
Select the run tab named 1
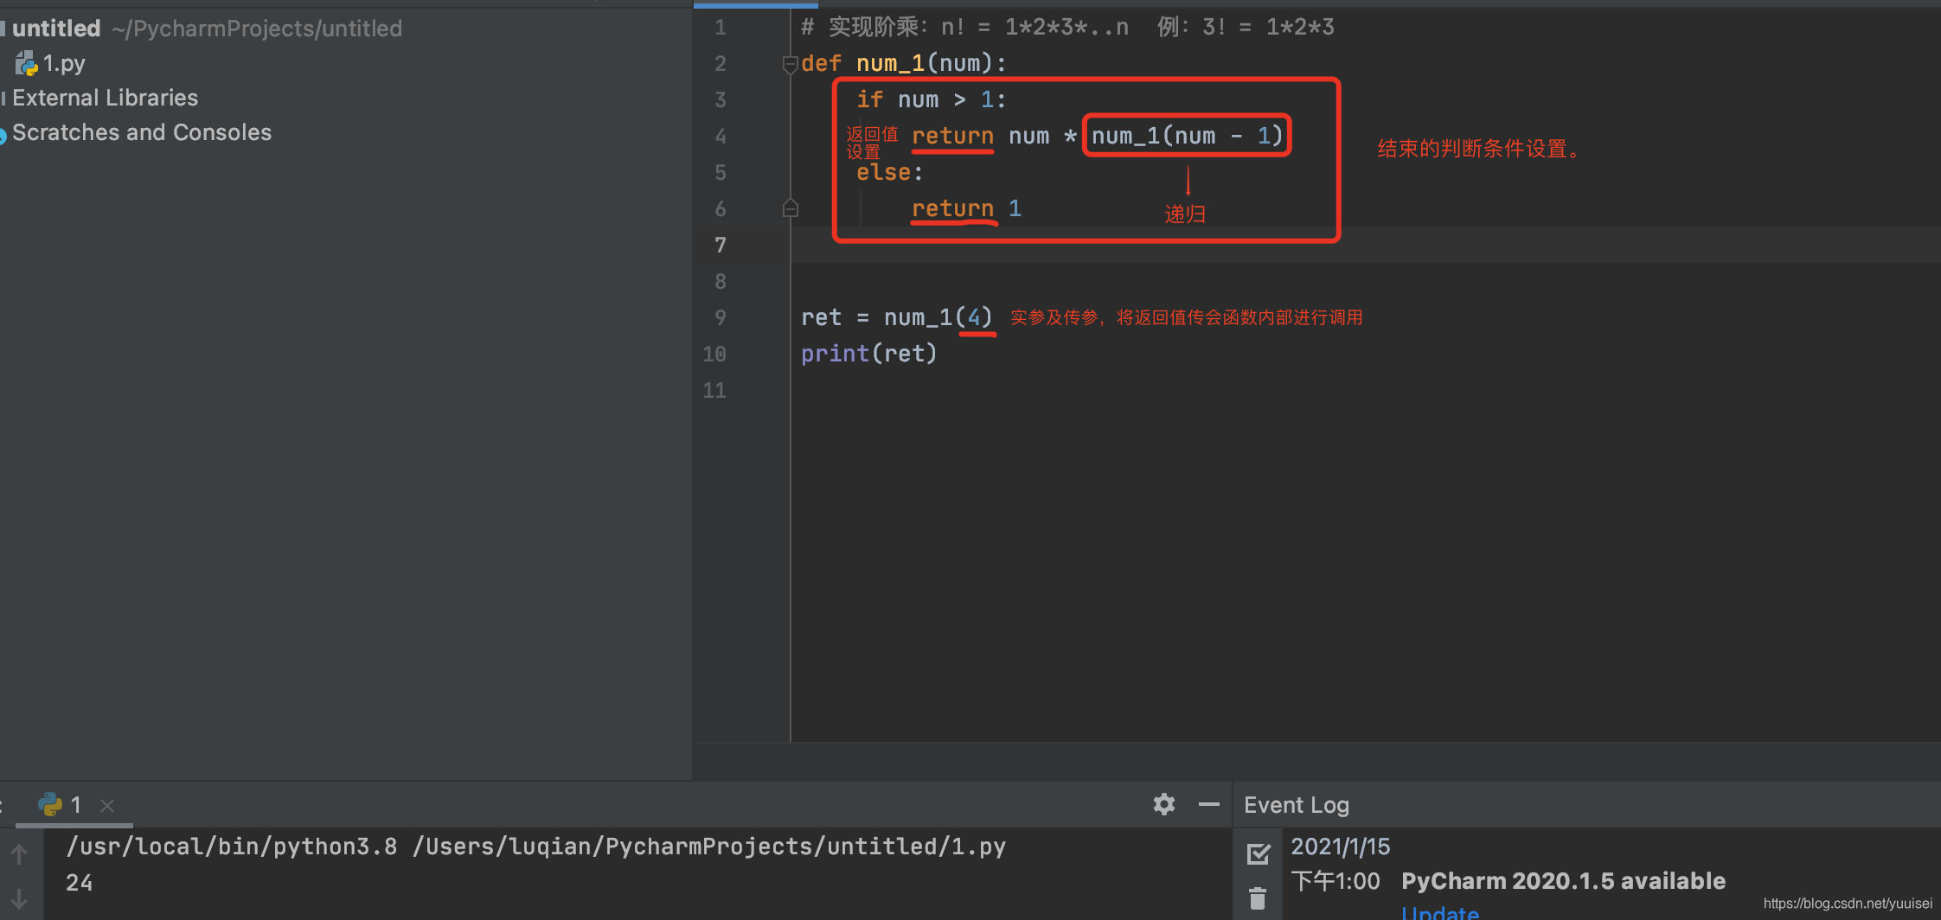coord(75,805)
